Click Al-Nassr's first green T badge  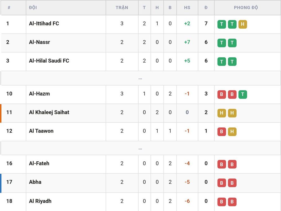tap(221, 43)
